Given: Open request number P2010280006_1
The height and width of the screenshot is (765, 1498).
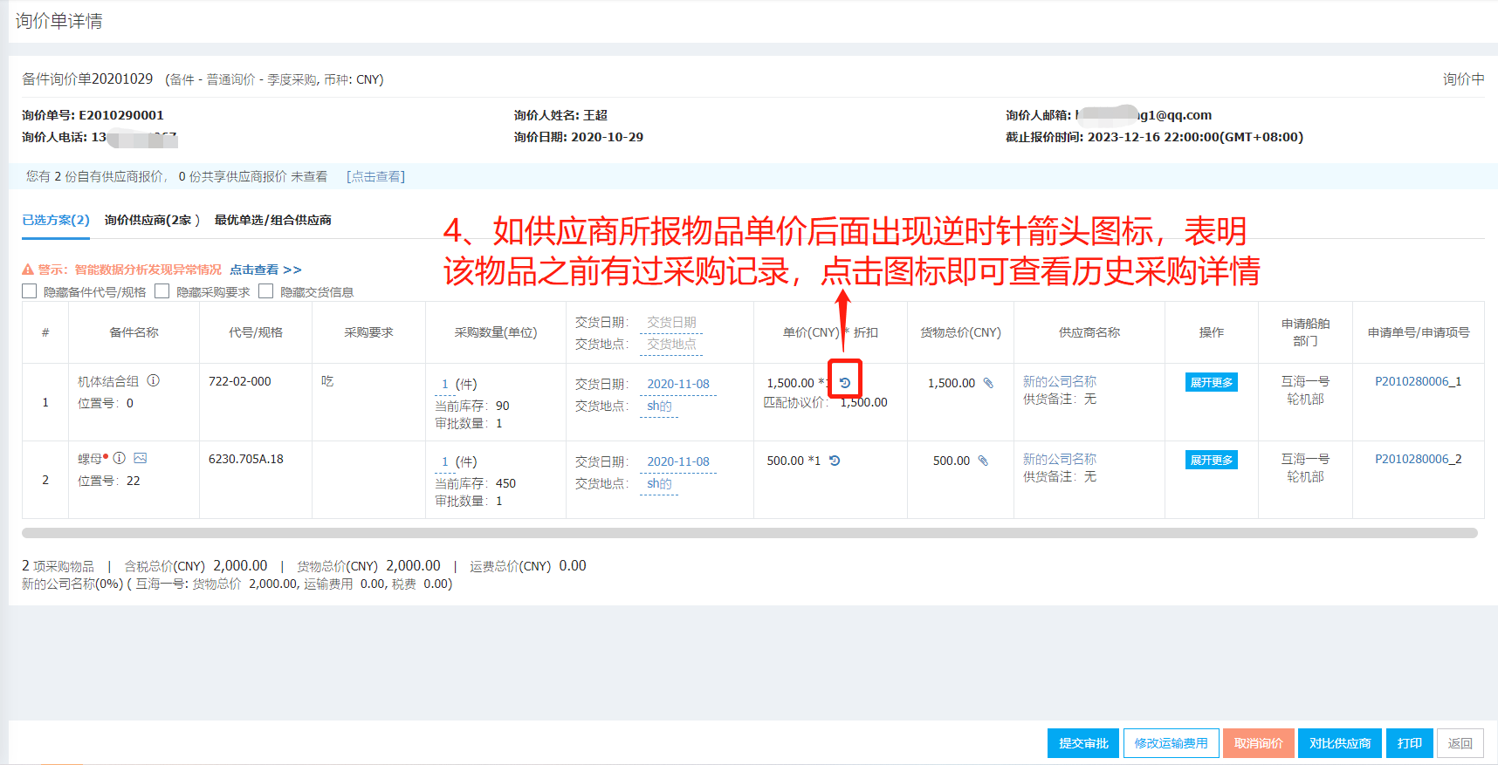Looking at the screenshot, I should coord(1418,381).
